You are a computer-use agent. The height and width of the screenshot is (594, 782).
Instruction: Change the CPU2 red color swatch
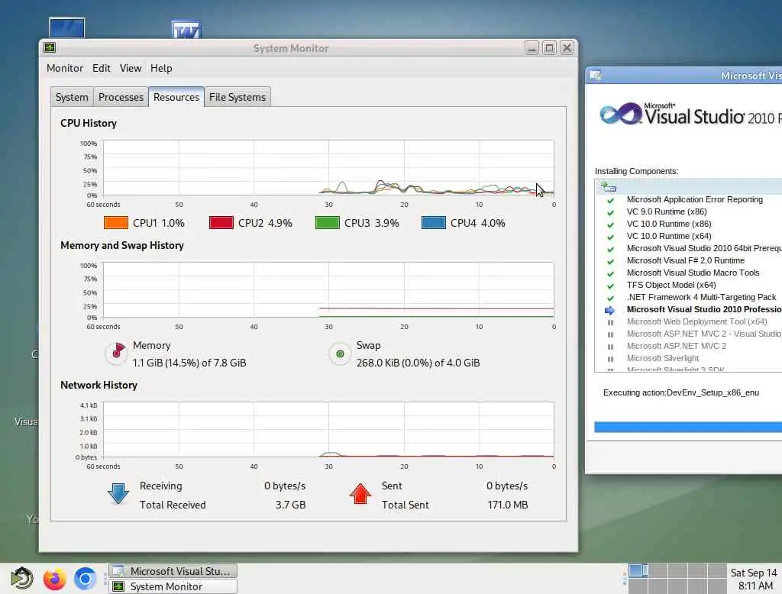[221, 222]
